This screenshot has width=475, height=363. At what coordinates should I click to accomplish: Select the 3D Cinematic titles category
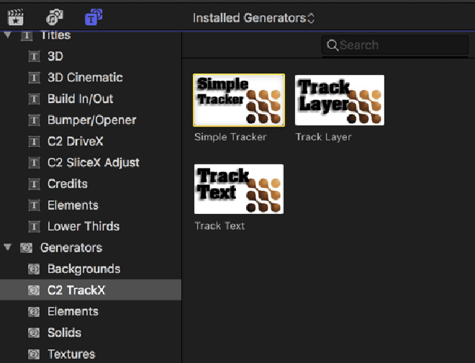coord(91,78)
